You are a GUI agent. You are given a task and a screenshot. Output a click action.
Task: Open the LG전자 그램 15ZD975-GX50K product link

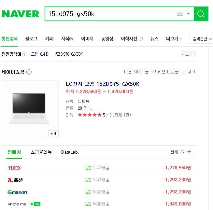point(102,84)
